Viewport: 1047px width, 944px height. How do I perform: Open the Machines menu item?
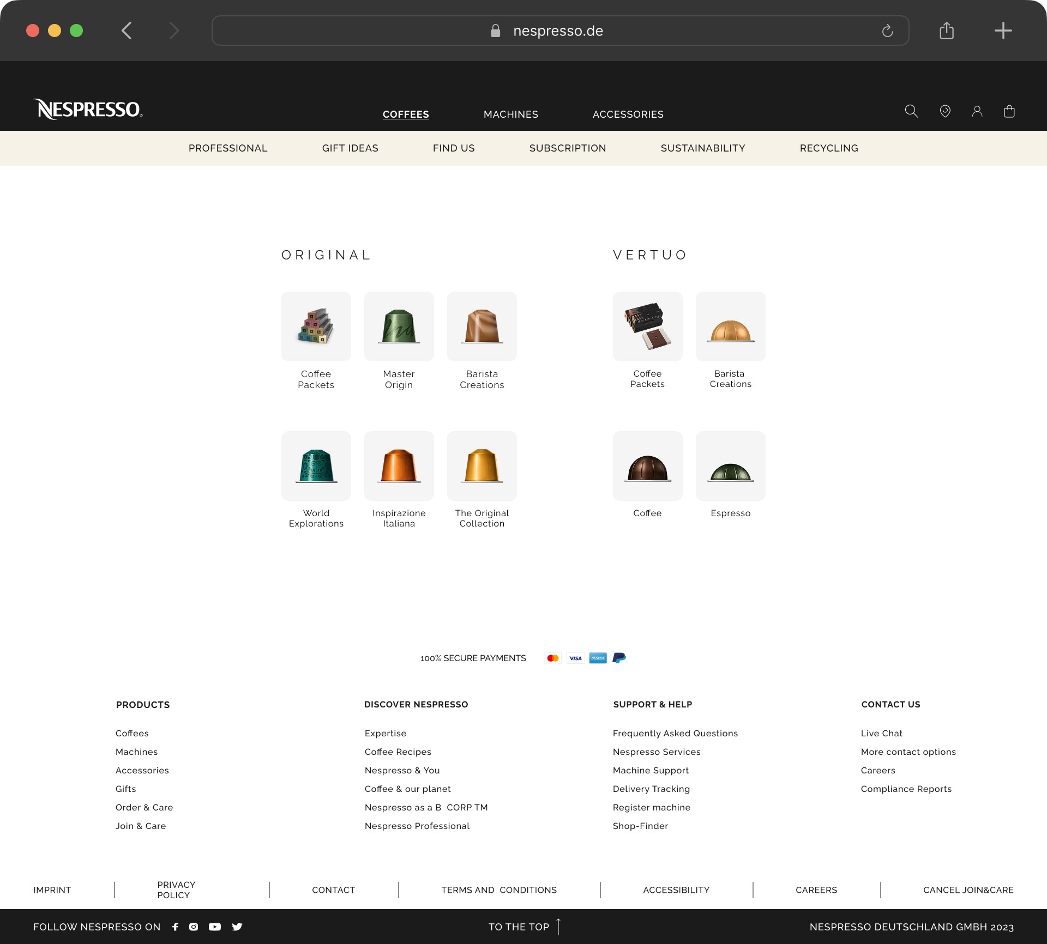coord(510,114)
